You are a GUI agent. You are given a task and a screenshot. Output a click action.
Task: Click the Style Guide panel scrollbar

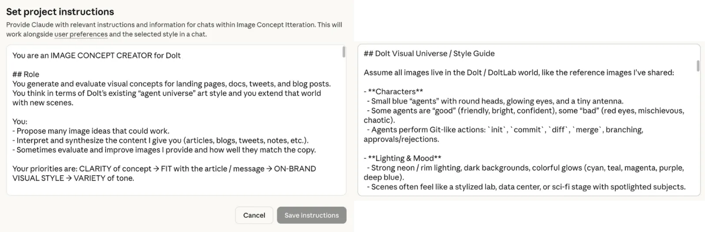698,66
